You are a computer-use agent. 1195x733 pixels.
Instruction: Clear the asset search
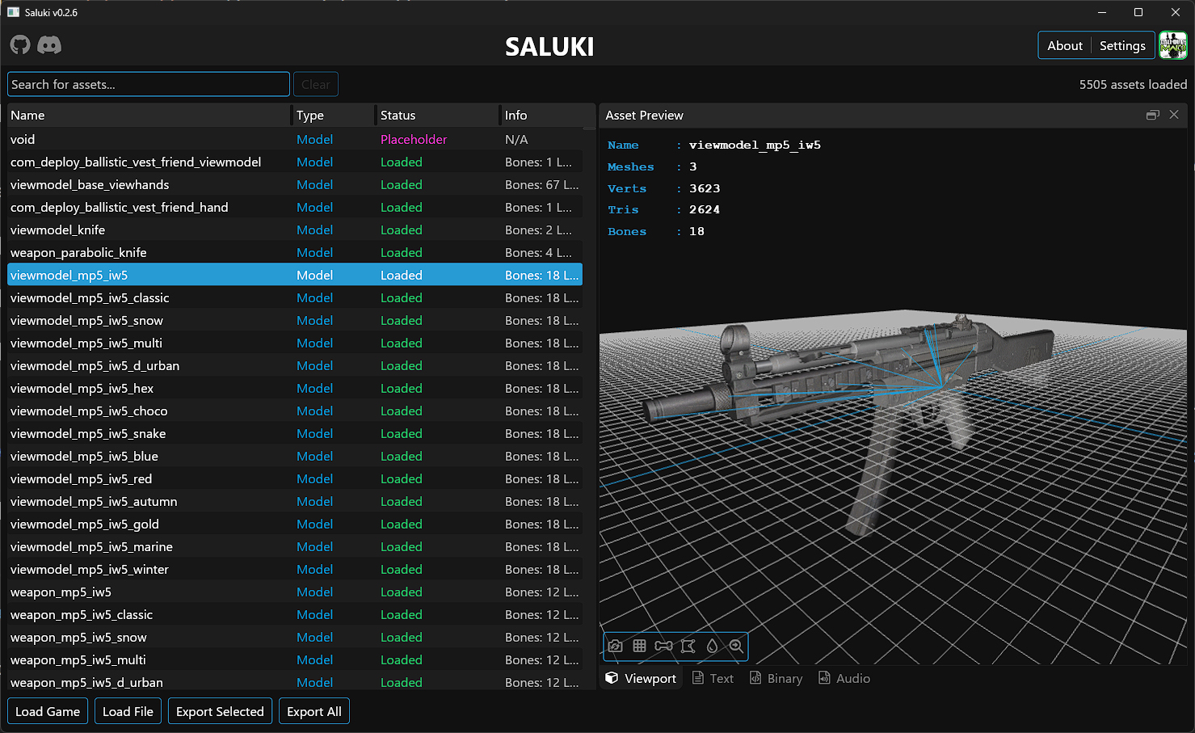tap(315, 84)
